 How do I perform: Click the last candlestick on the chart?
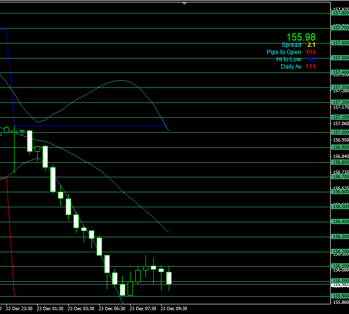pos(169,278)
